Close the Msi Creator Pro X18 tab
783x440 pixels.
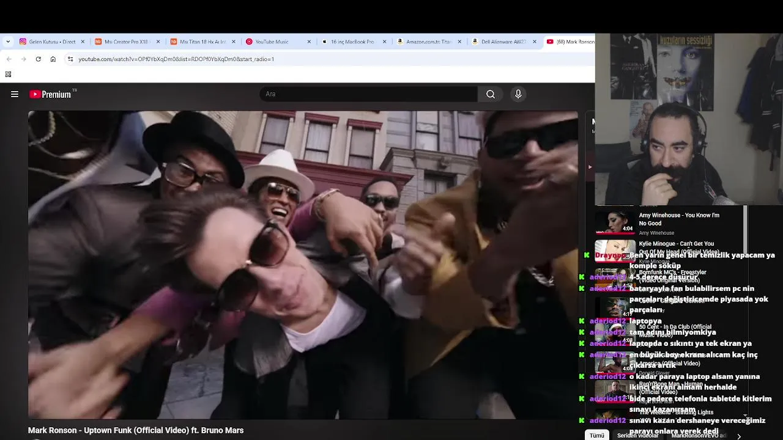158,42
